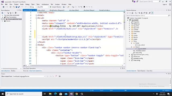
Task: Toggle auto-hide pin on Output panel
Action: [168, 74]
